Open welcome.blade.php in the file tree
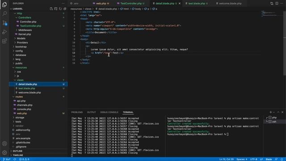This screenshot has width=286, height=161. 29,93
